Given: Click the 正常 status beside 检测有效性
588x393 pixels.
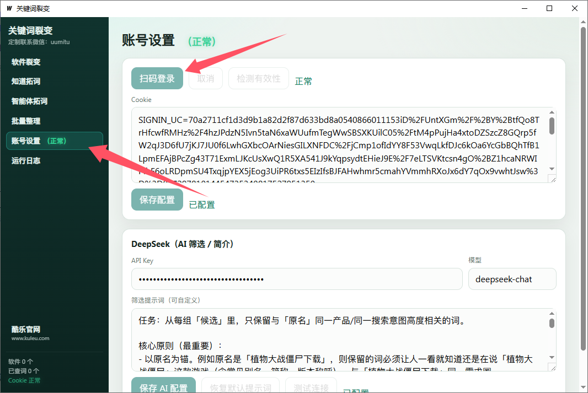Looking at the screenshot, I should (303, 81).
